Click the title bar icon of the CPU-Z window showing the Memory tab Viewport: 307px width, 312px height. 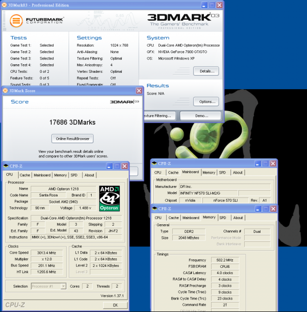pyautogui.click(x=154, y=208)
